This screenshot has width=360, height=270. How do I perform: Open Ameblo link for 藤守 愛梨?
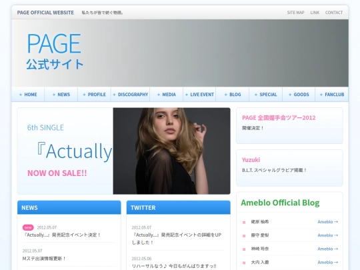coord(327,235)
